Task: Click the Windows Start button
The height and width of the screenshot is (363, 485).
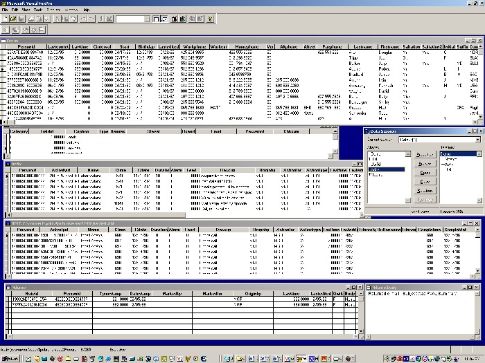Action: [x=10, y=358]
